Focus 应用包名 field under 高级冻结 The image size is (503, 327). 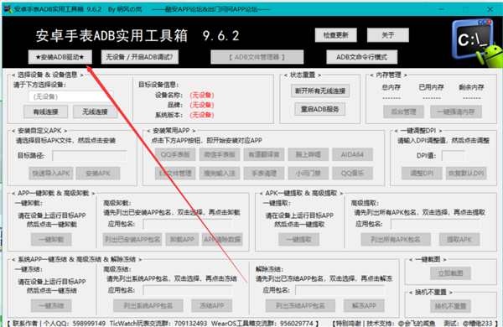188,290
